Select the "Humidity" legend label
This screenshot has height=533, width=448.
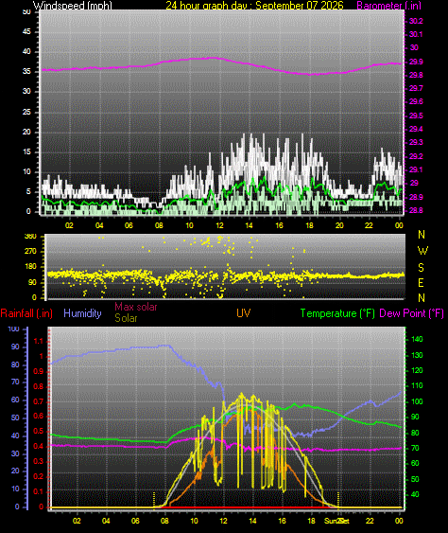(x=82, y=313)
